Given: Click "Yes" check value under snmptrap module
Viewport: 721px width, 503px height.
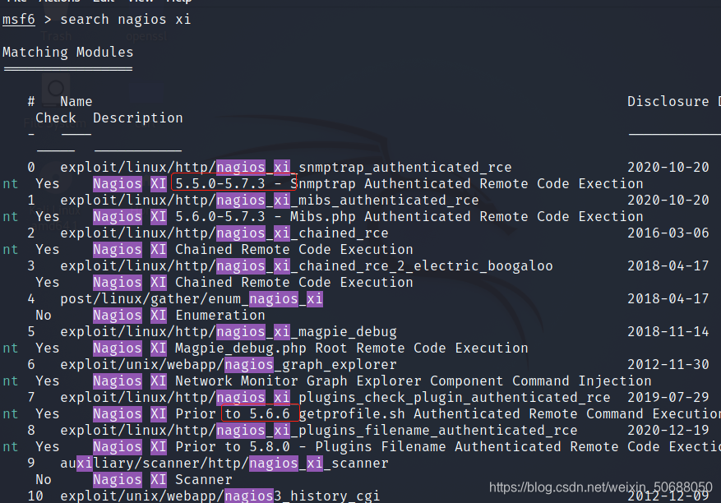Looking at the screenshot, I should tap(48, 184).
